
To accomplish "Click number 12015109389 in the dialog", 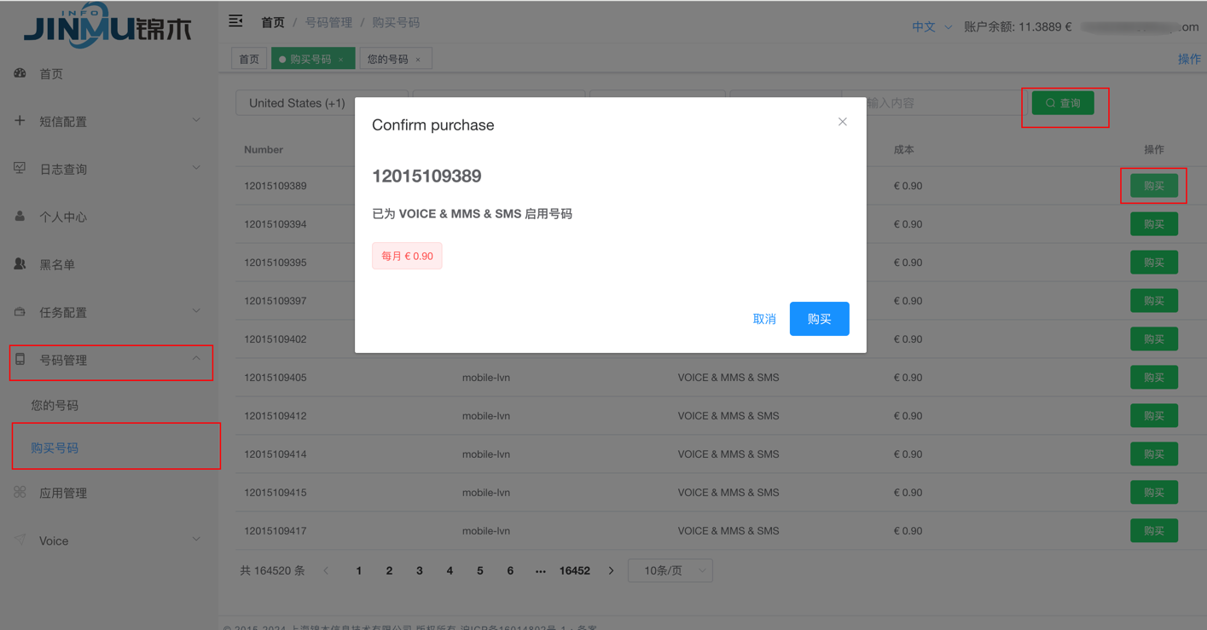I will pos(427,176).
